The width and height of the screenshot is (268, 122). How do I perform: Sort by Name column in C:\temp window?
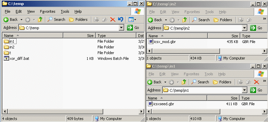pos(32,36)
